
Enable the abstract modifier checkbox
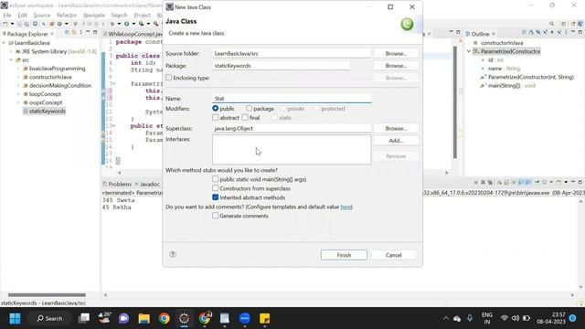pyautogui.click(x=216, y=118)
